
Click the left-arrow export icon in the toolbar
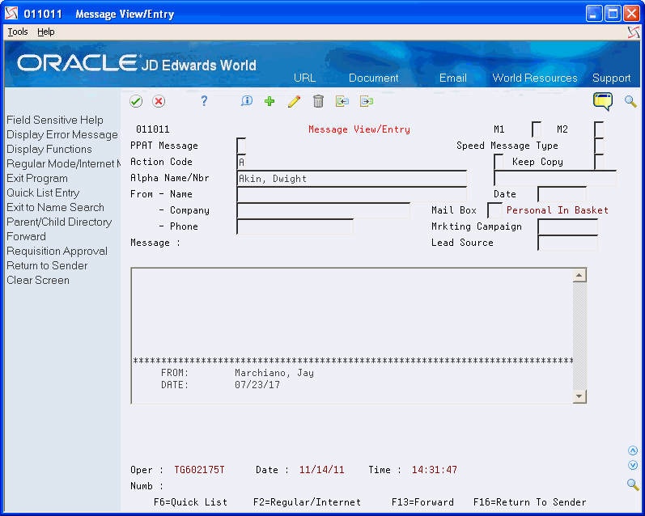pyautogui.click(x=342, y=101)
